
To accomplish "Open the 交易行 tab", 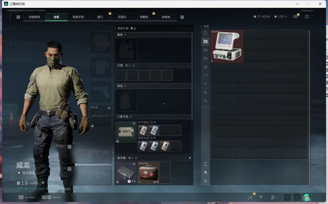I will point(122,17).
